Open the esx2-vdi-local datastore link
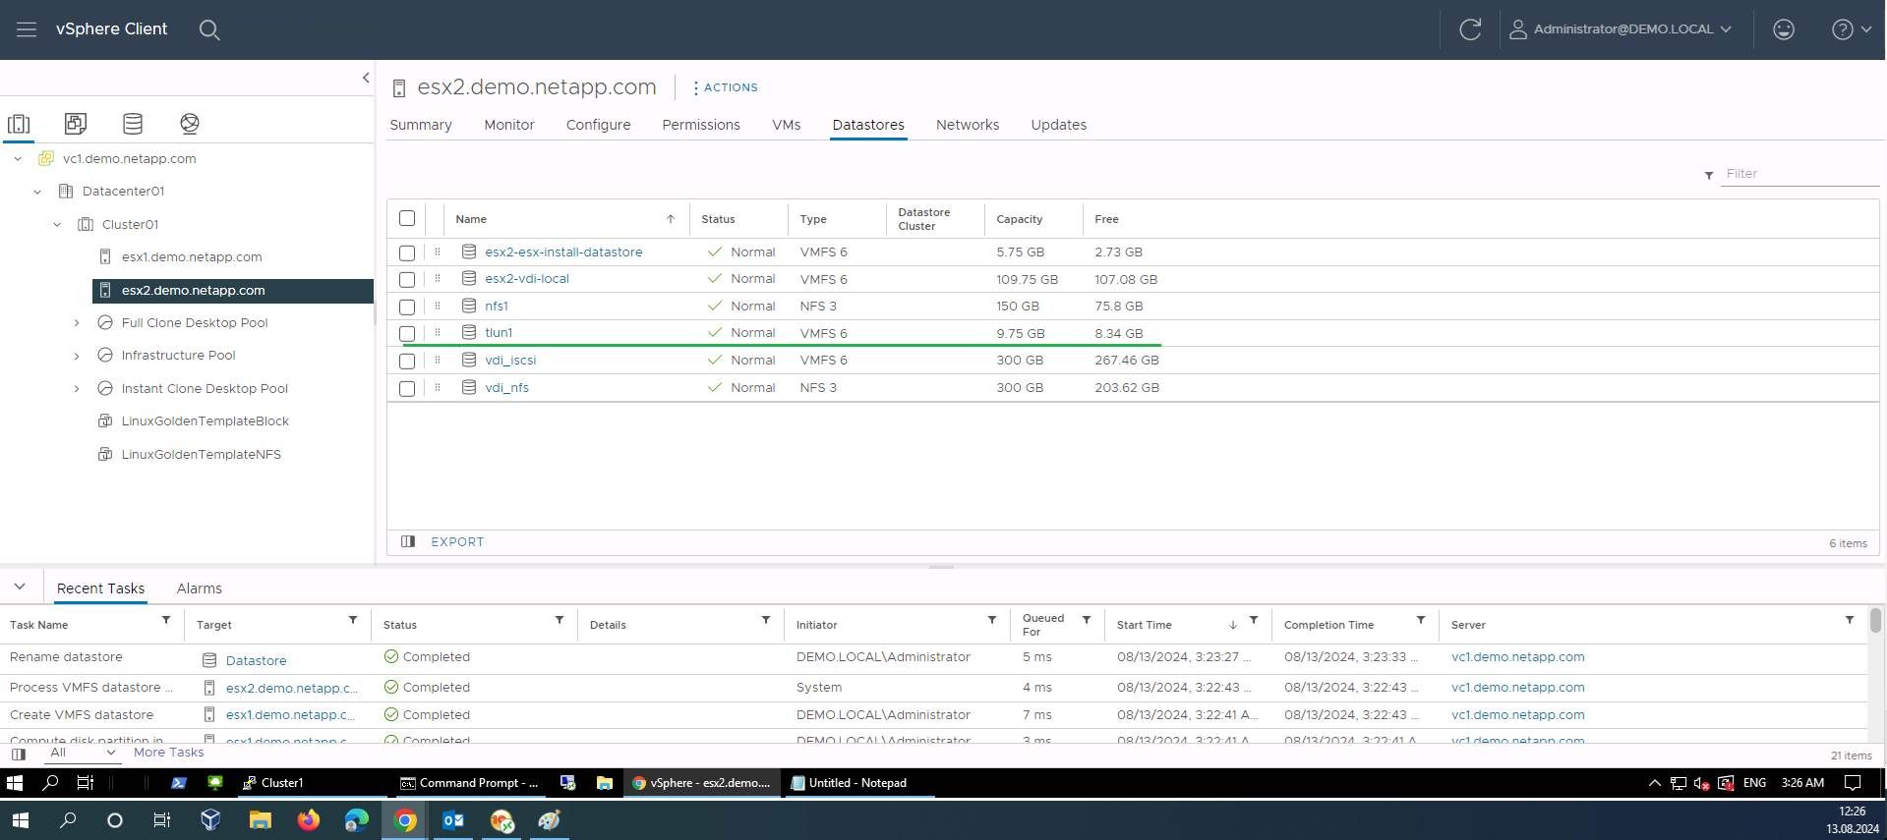1887x840 pixels. pyautogui.click(x=526, y=279)
